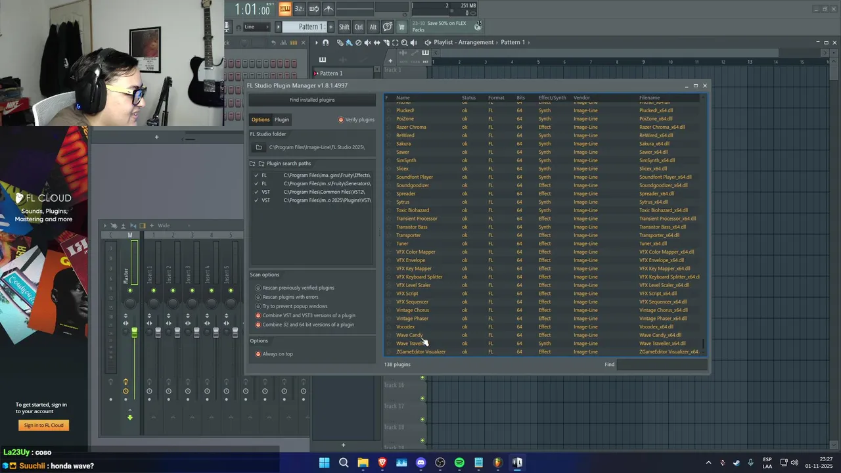Select the Paint brush tool in Playlist
The width and height of the screenshot is (841, 473).
coord(349,43)
